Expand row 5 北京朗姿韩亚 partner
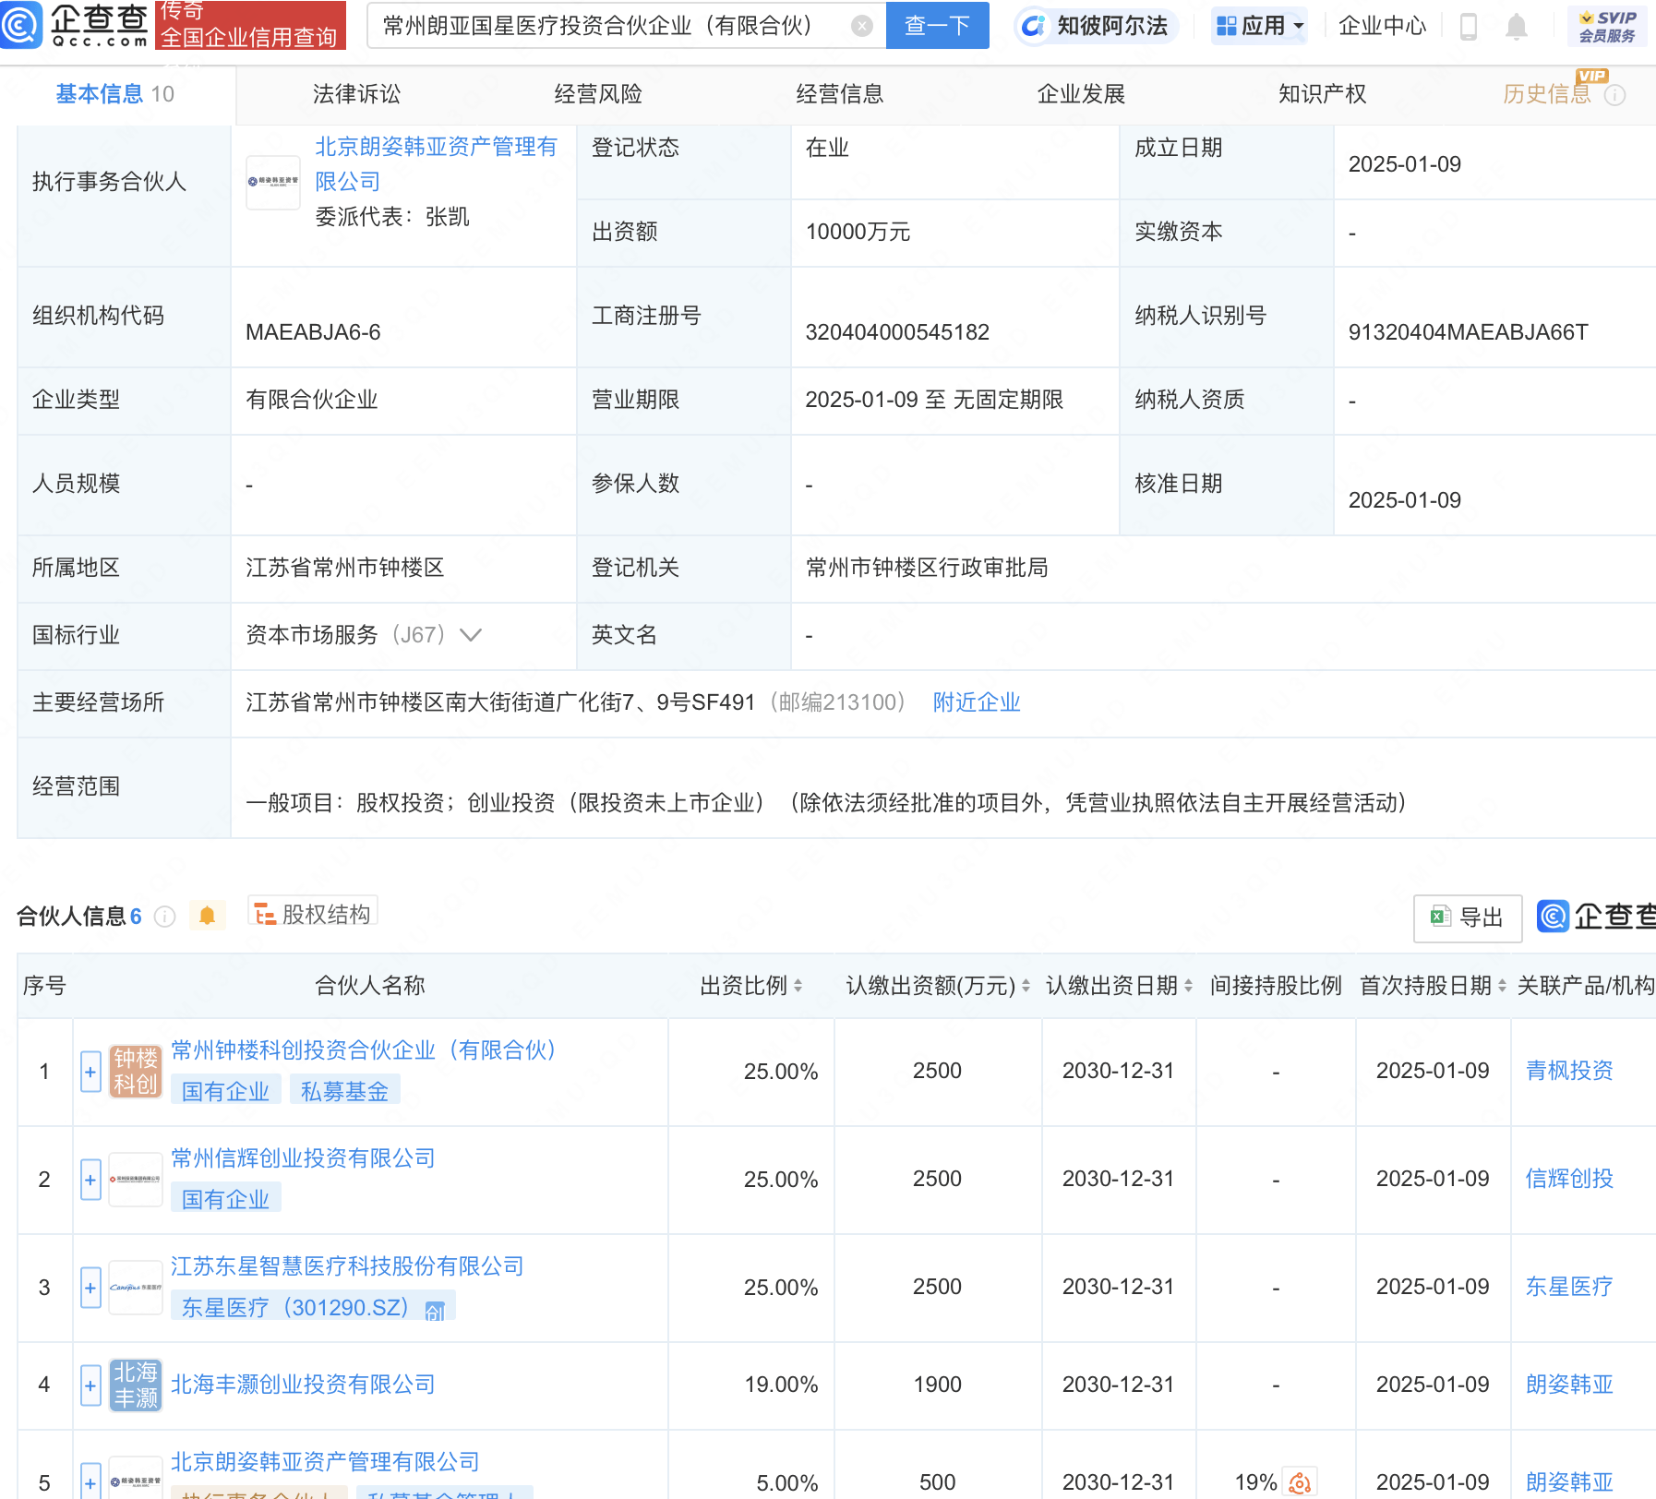 90,1481
